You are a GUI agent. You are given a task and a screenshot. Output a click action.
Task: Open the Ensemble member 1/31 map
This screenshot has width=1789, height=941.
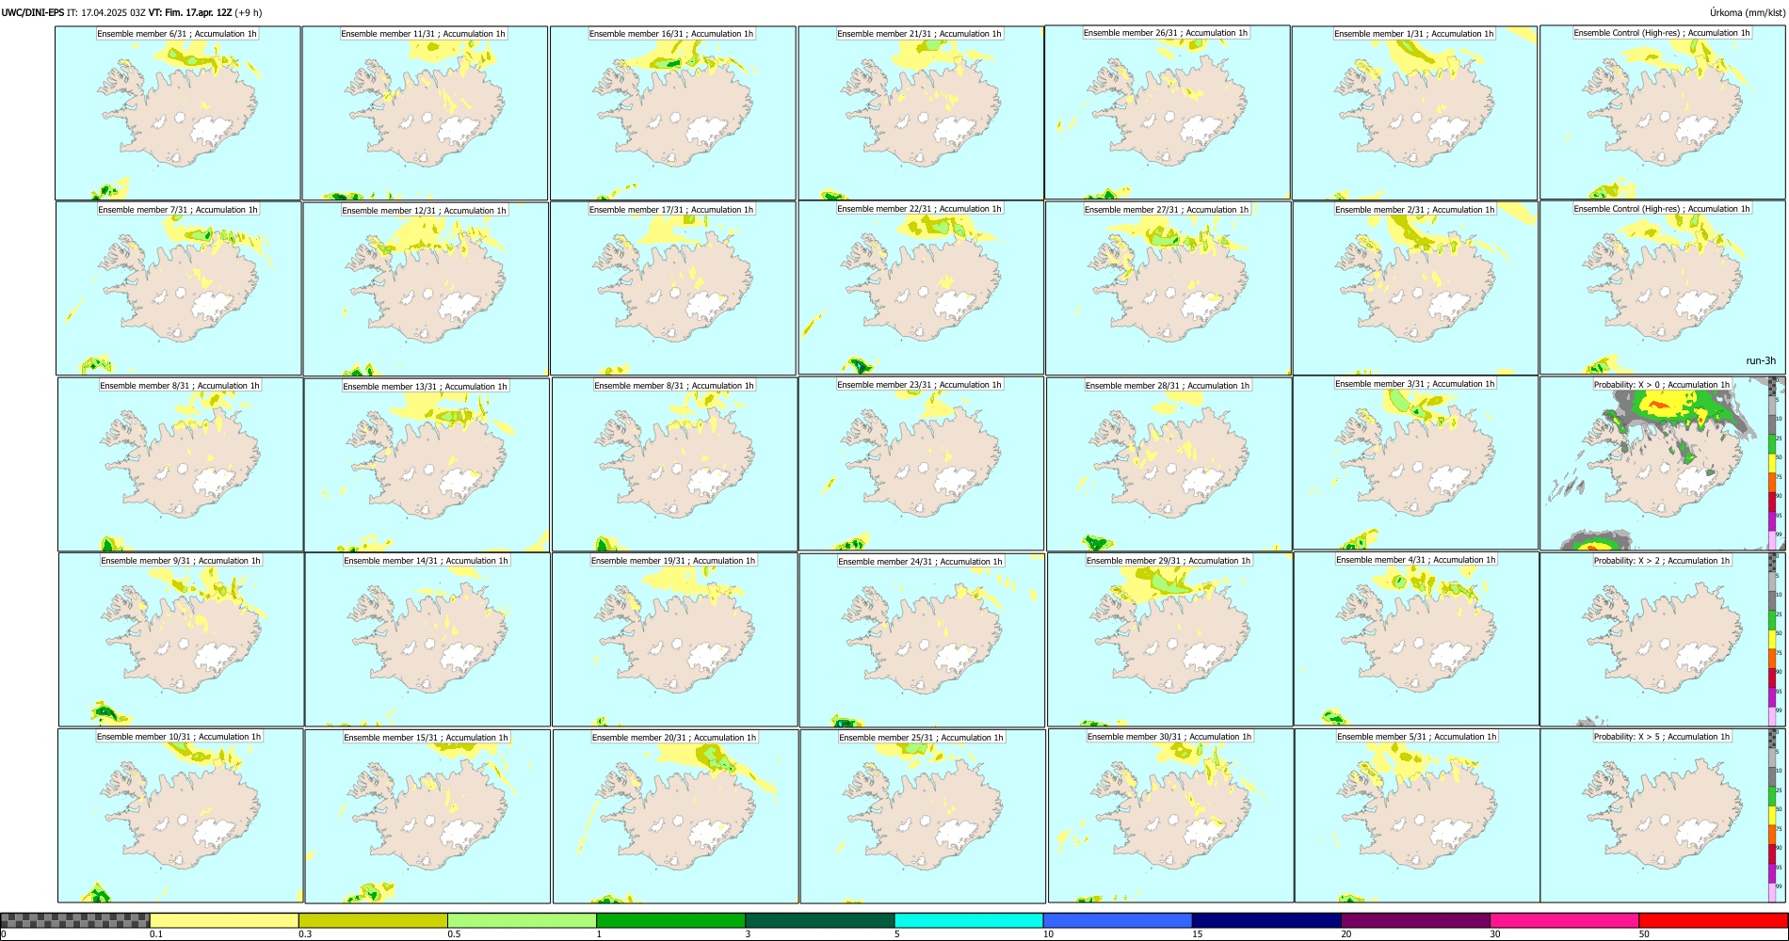pyautogui.click(x=1414, y=113)
